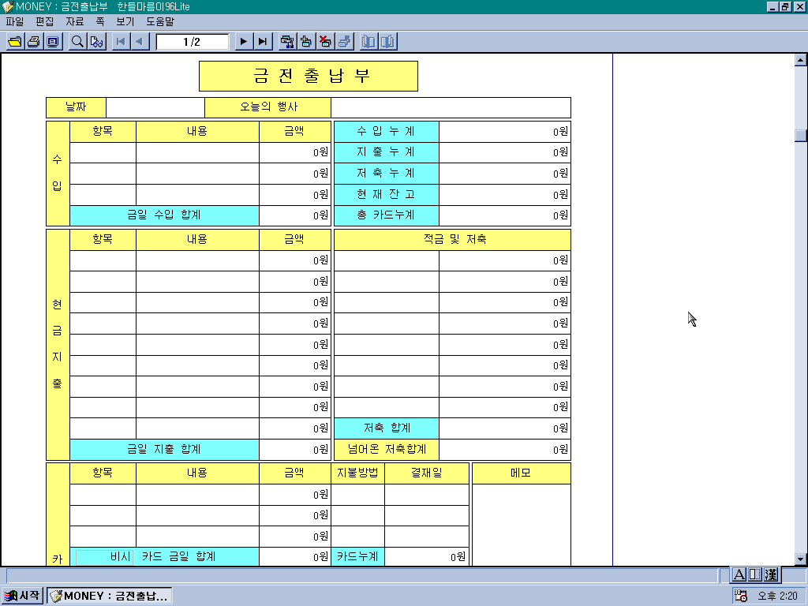Start a search with the magnifier icon
Screen dimensions: 808x606
[77, 42]
